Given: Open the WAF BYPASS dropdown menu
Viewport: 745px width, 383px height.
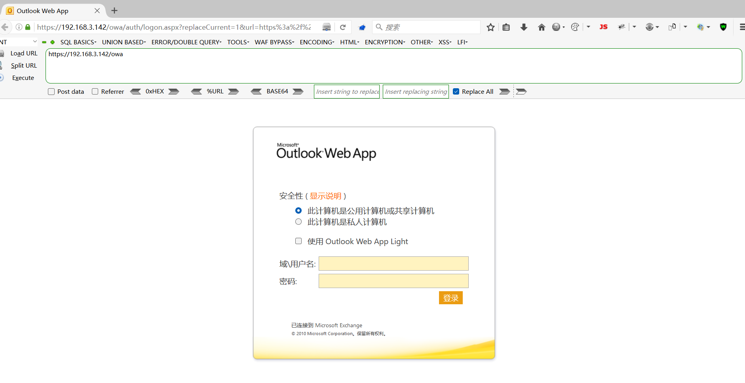Looking at the screenshot, I should tap(274, 42).
